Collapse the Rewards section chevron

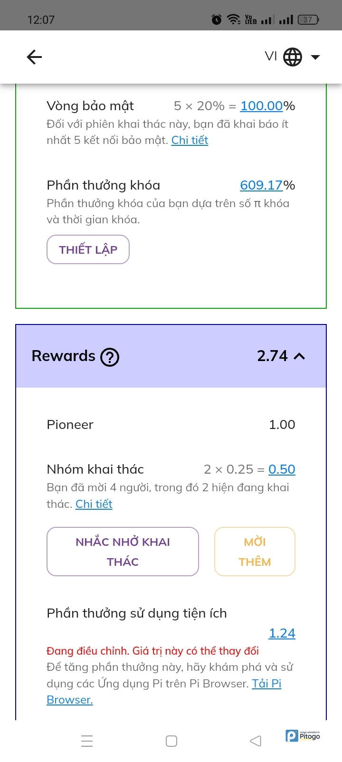299,356
